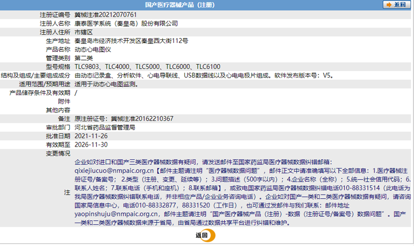Click model list TLC9803、TLC4000、TLC5000

[117, 67]
